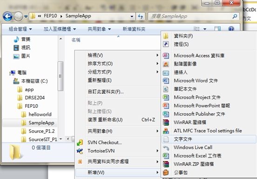Open the 組合管理 toolbar menu
This screenshot has width=257, height=179.
(20, 29)
